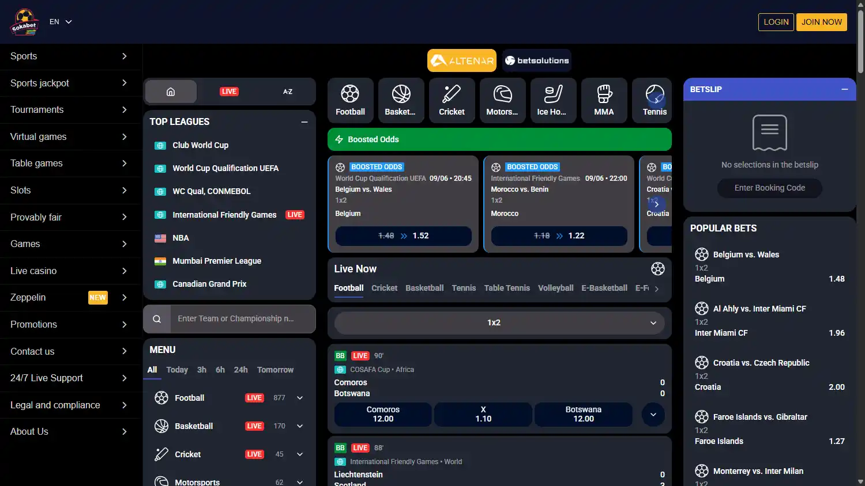Screen dimensions: 865x486
Task: Expand the Basketball menu row chevron
Action: click(300, 426)
